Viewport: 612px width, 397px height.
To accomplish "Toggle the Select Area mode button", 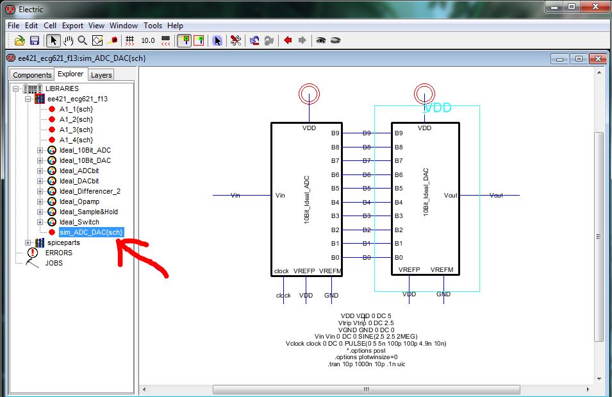I will click(x=199, y=40).
